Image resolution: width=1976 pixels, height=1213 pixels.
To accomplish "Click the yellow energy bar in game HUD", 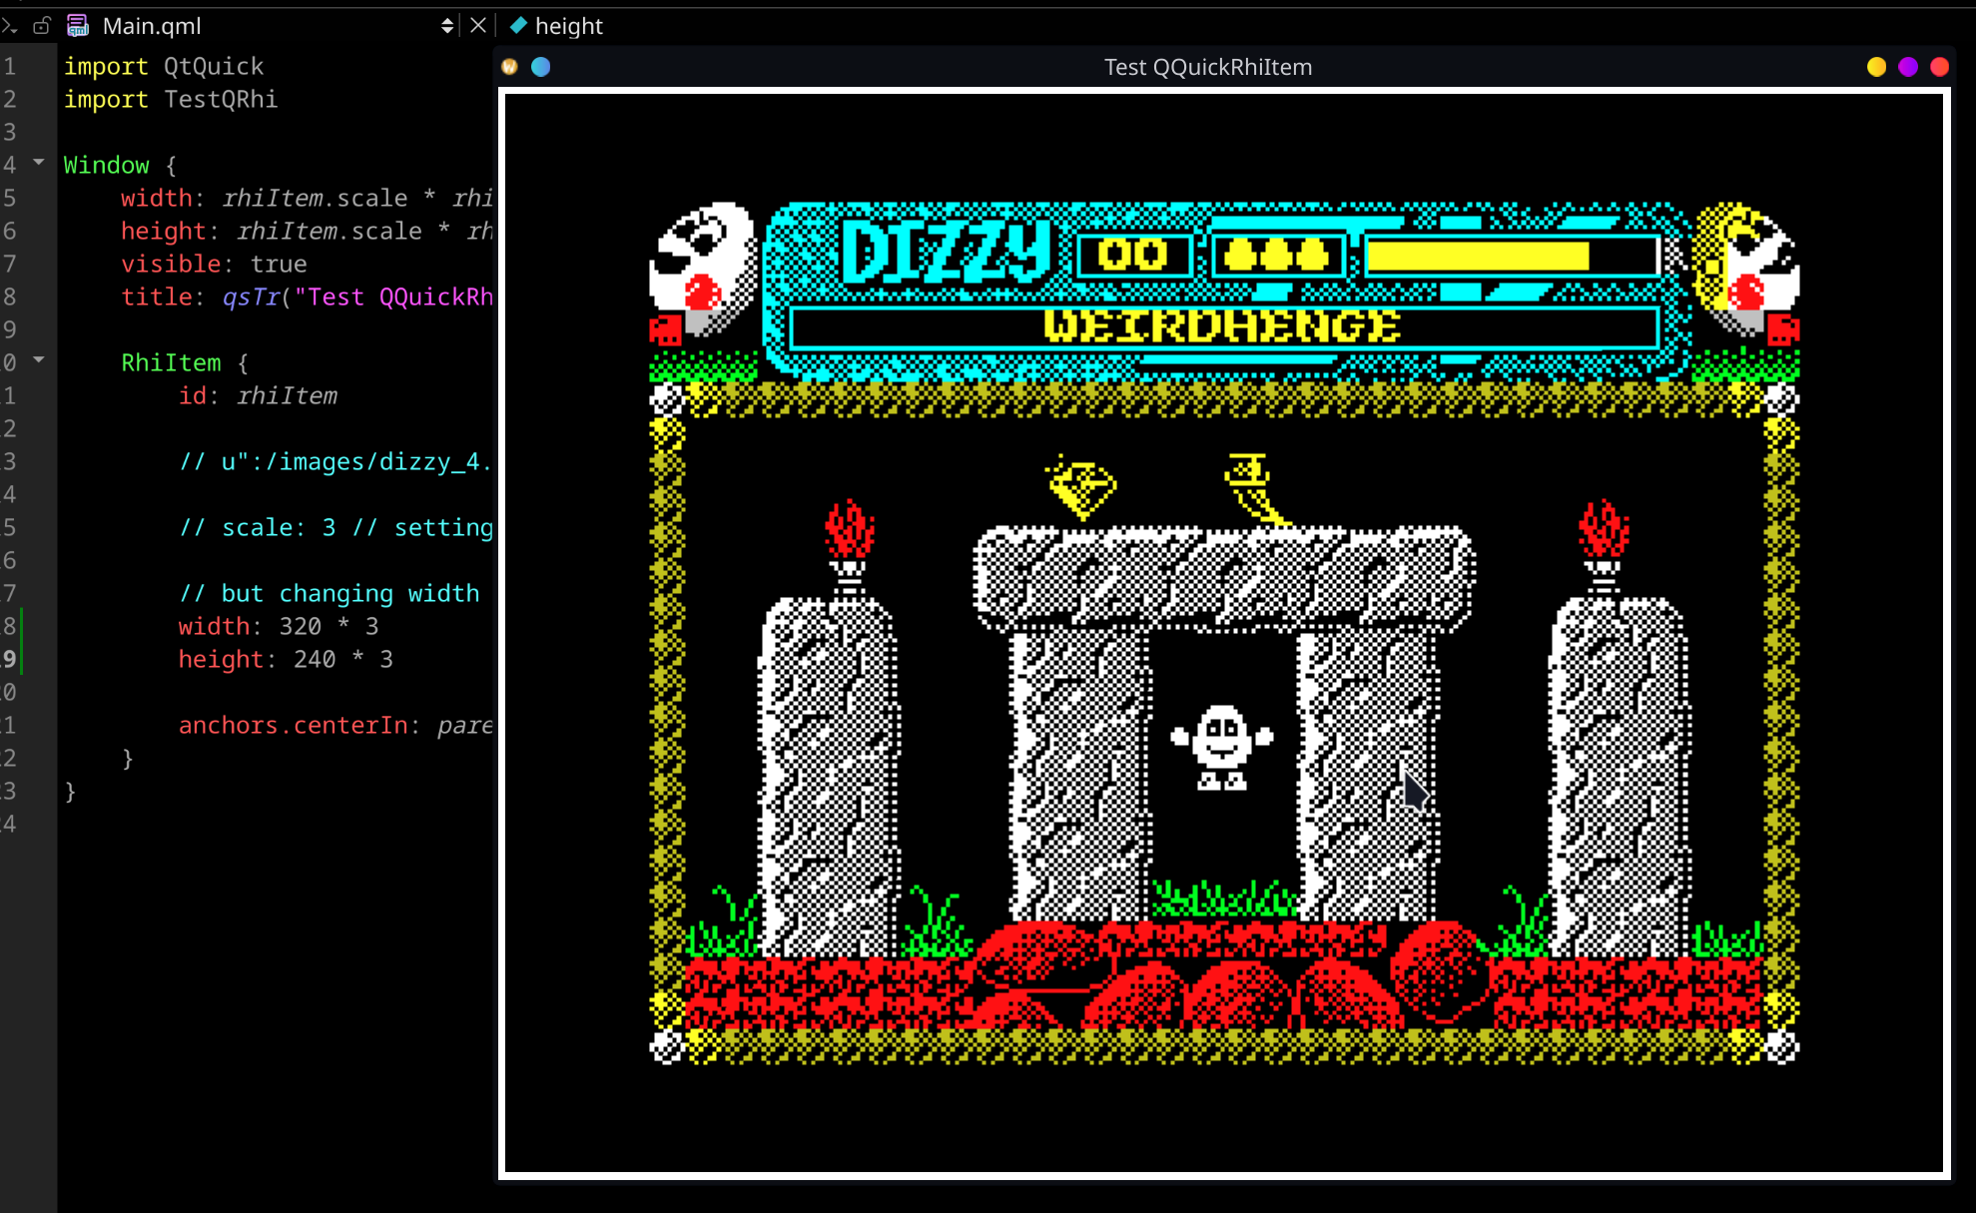I will (x=1479, y=257).
